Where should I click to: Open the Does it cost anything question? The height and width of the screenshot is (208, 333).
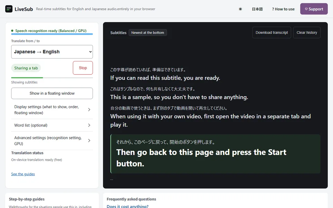pyautogui.click(x=128, y=206)
